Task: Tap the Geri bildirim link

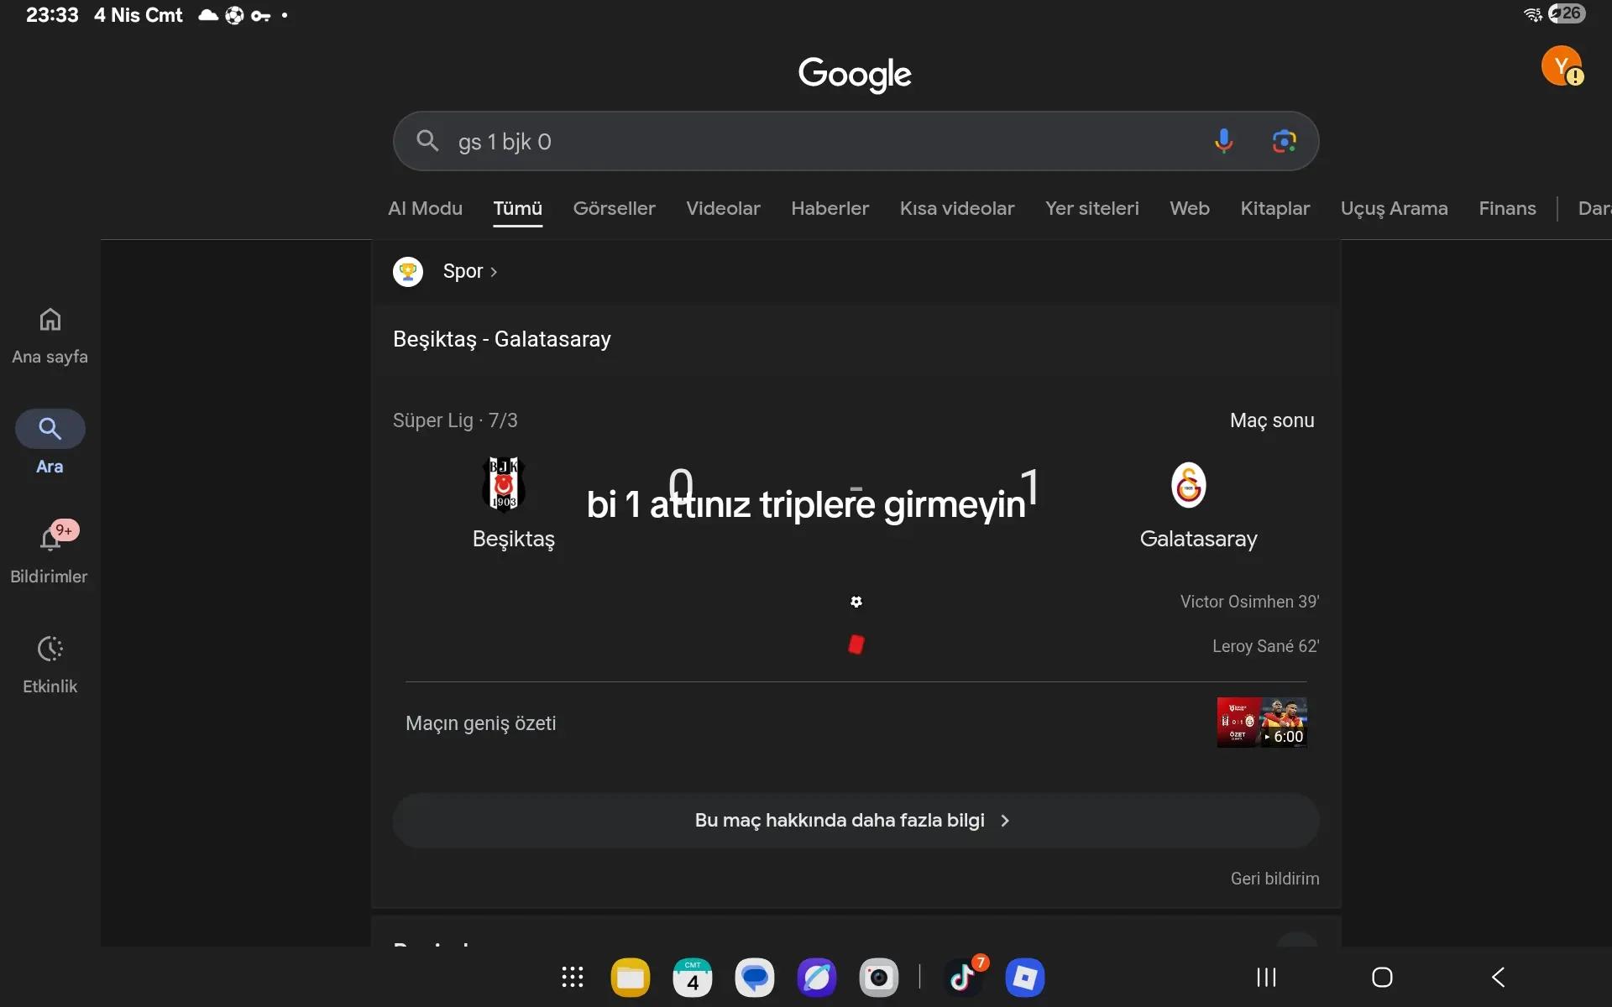Action: tap(1274, 879)
